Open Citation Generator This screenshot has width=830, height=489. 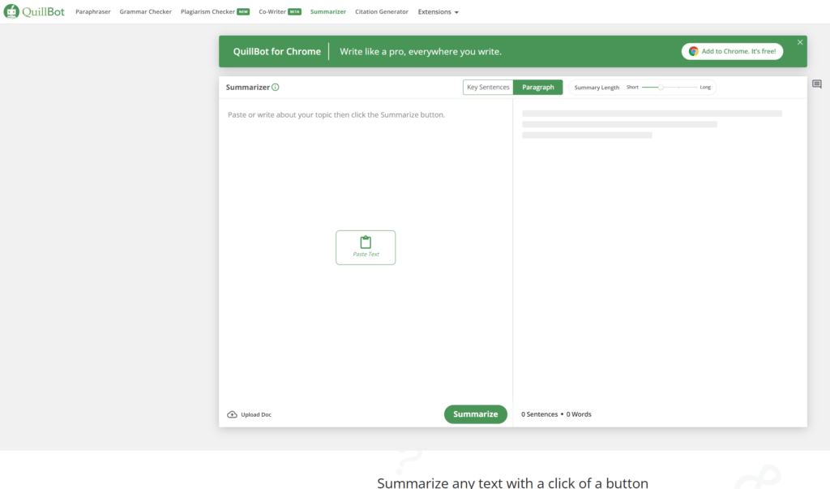(x=382, y=11)
